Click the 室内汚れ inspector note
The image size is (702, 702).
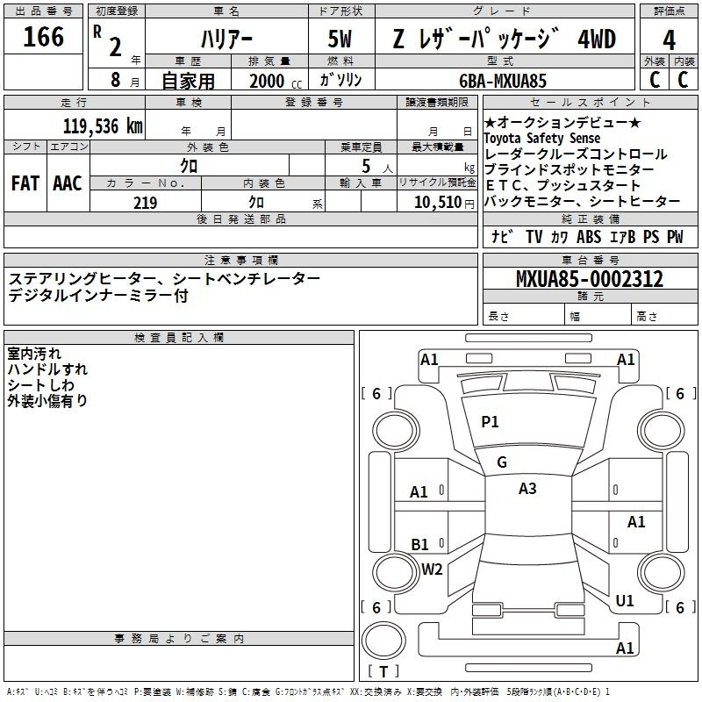(34, 354)
